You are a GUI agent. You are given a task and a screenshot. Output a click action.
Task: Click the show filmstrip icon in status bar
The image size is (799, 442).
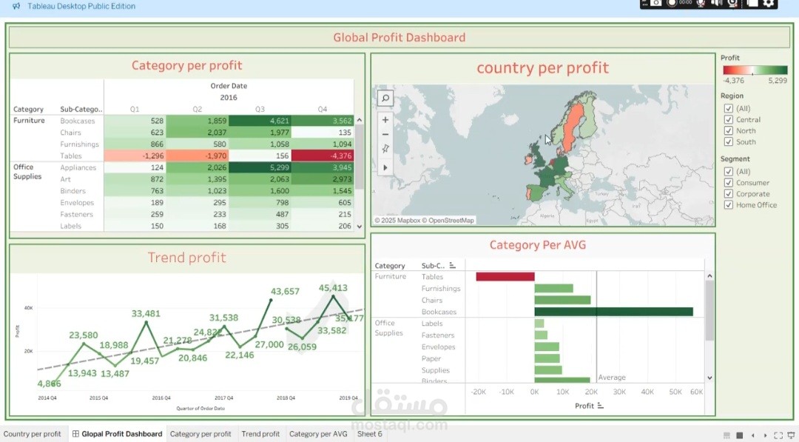coord(727,435)
